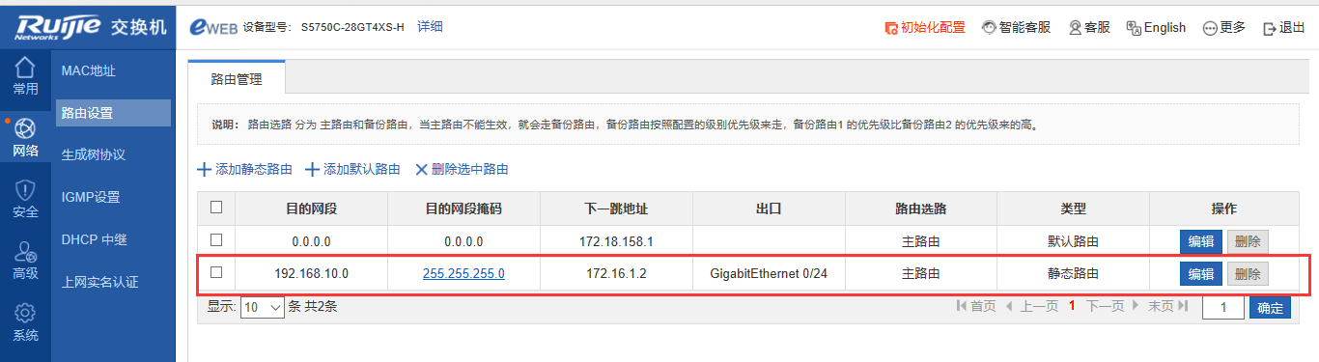
Task: Click the page number input field
Action: point(1222,307)
